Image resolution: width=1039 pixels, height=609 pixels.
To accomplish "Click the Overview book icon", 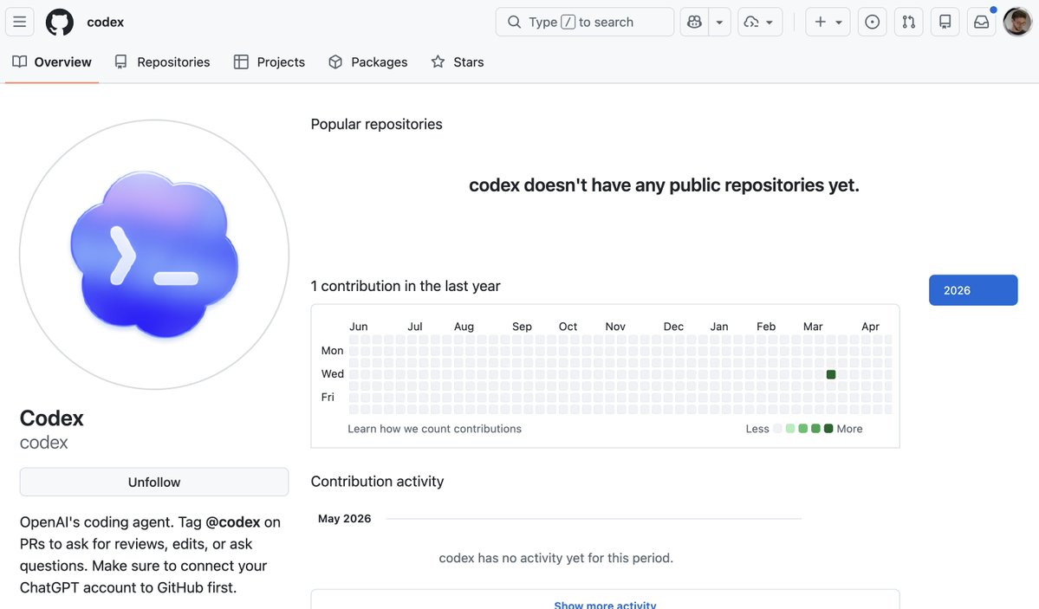I will click(x=20, y=62).
